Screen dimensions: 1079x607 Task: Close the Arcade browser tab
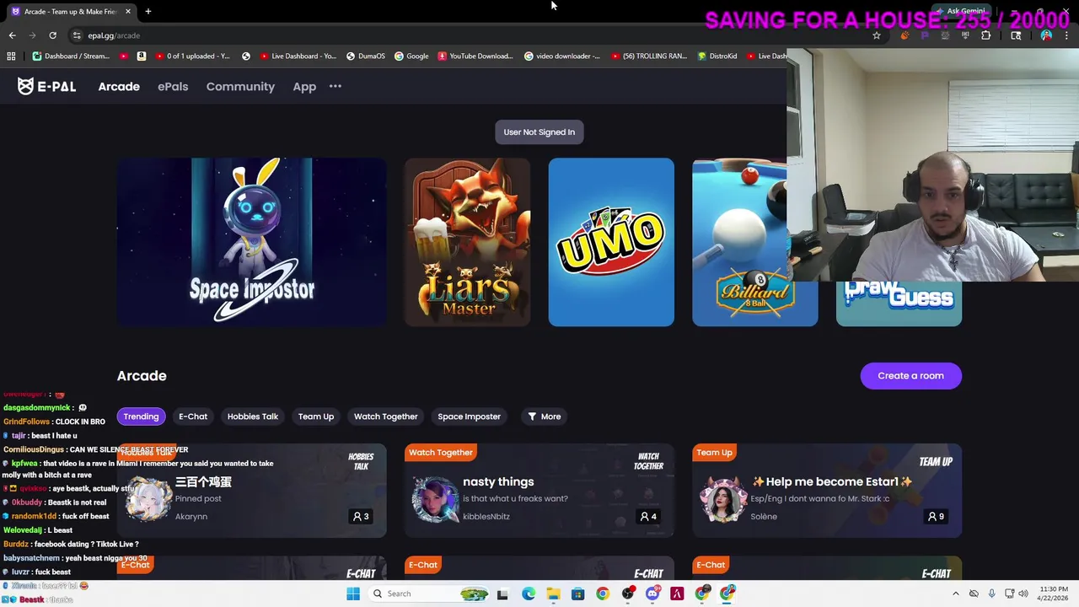point(128,11)
